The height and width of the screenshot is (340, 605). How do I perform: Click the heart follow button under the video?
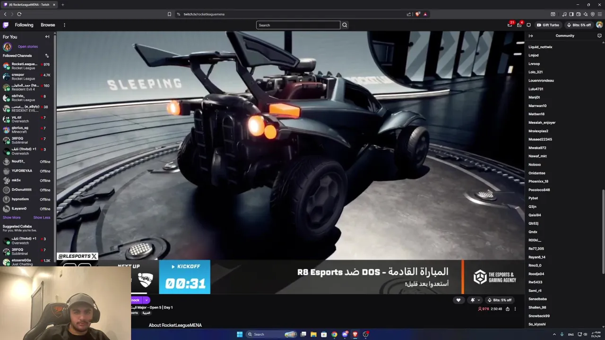click(458, 300)
